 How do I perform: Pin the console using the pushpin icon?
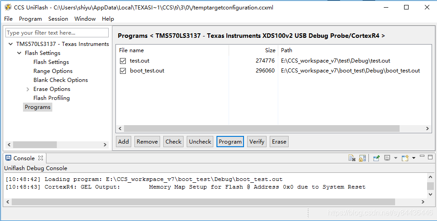pos(377,158)
